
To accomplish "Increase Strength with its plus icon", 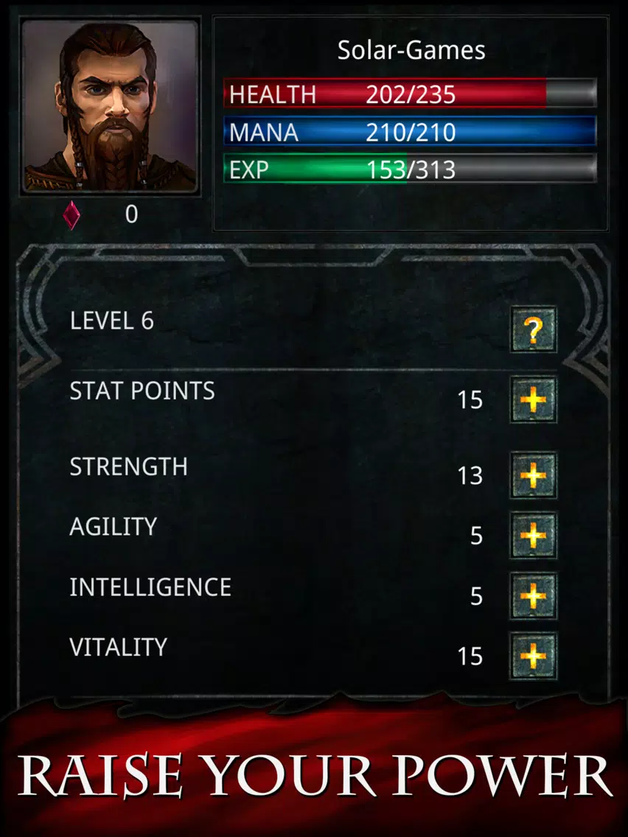I will pos(534,475).
